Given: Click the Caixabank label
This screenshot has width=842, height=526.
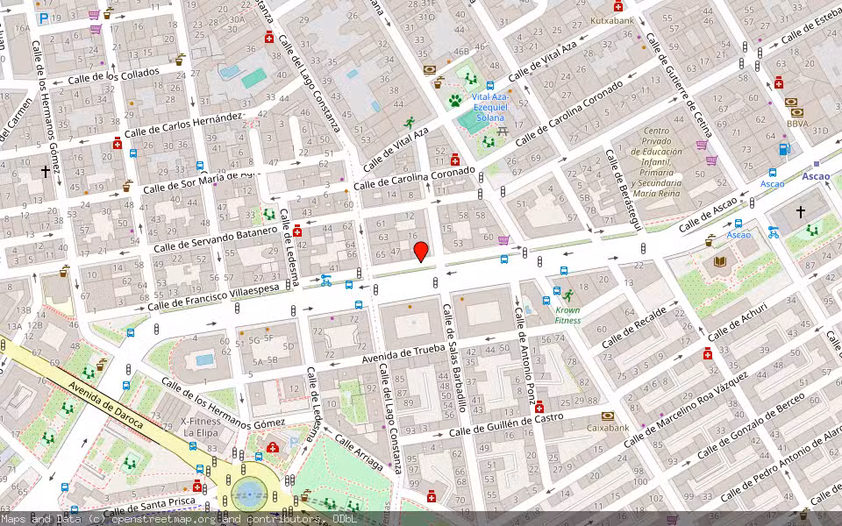Looking at the screenshot, I should (608, 428).
